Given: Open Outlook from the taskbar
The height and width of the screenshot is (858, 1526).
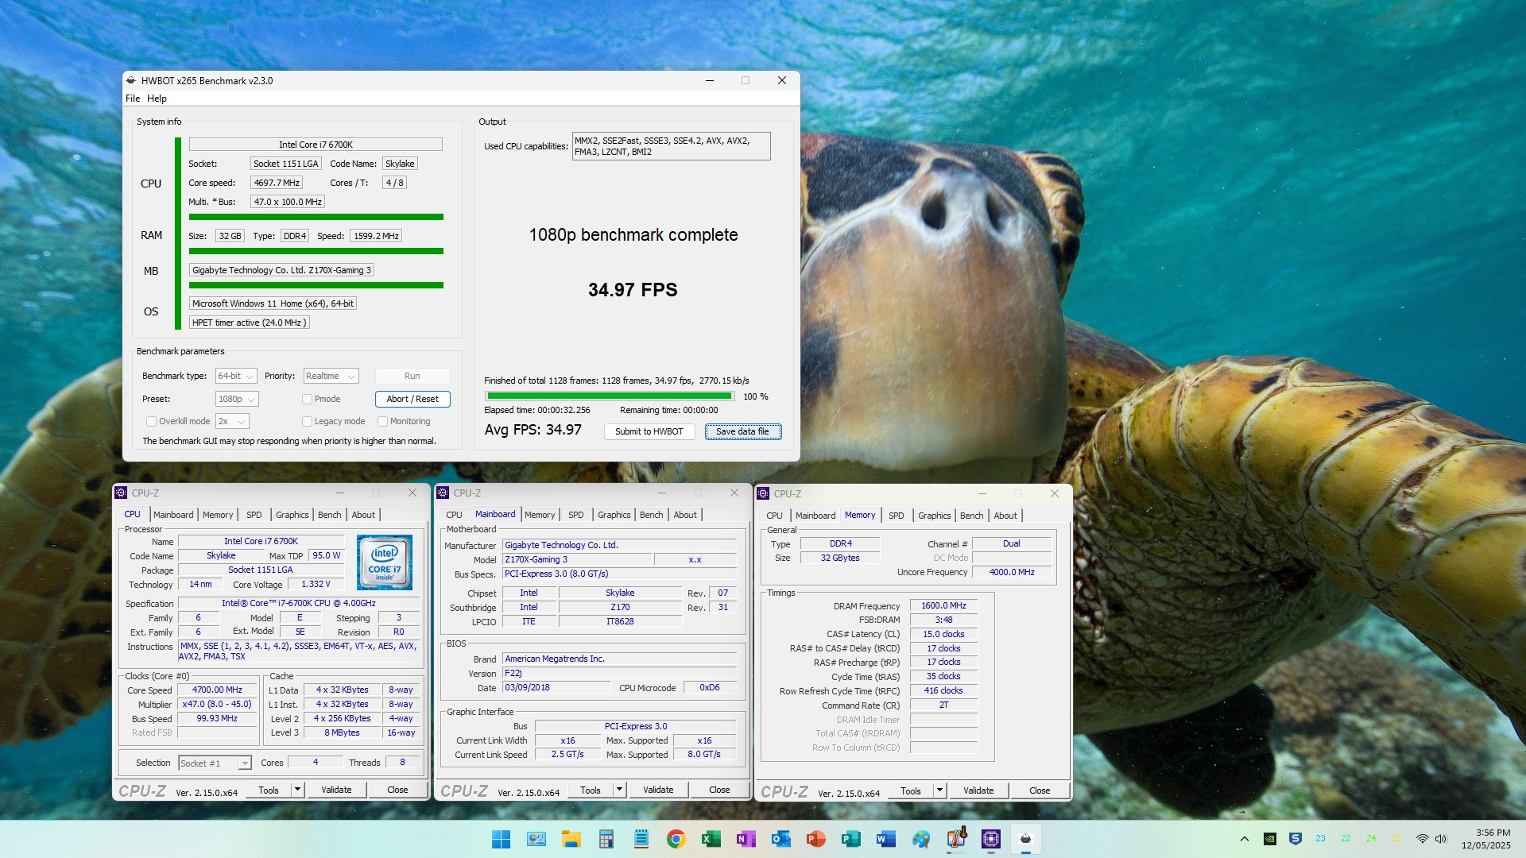Looking at the screenshot, I should pos(780,839).
